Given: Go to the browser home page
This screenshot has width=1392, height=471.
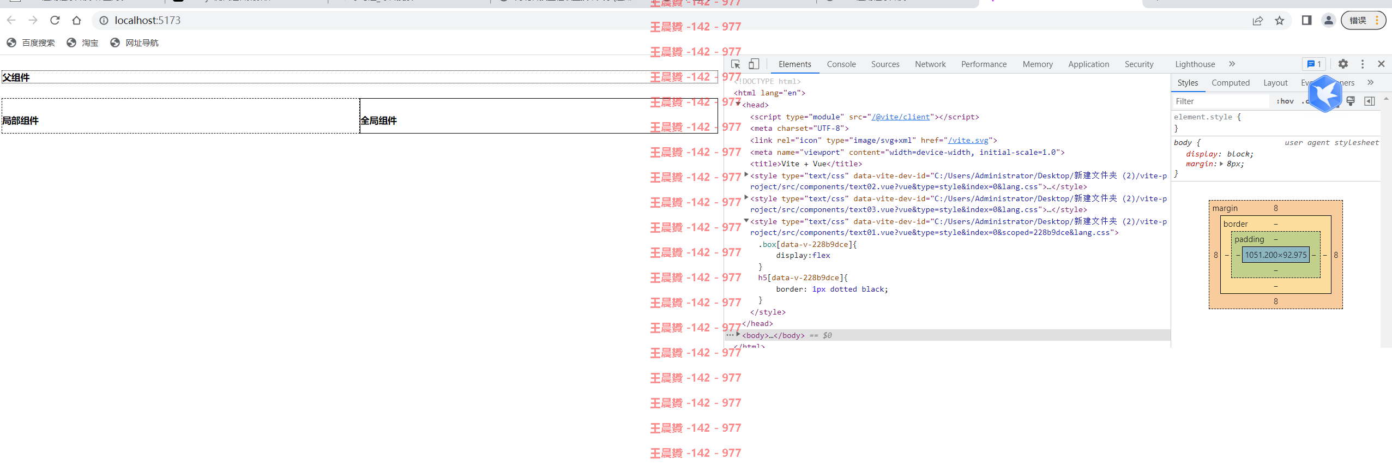Looking at the screenshot, I should (76, 20).
